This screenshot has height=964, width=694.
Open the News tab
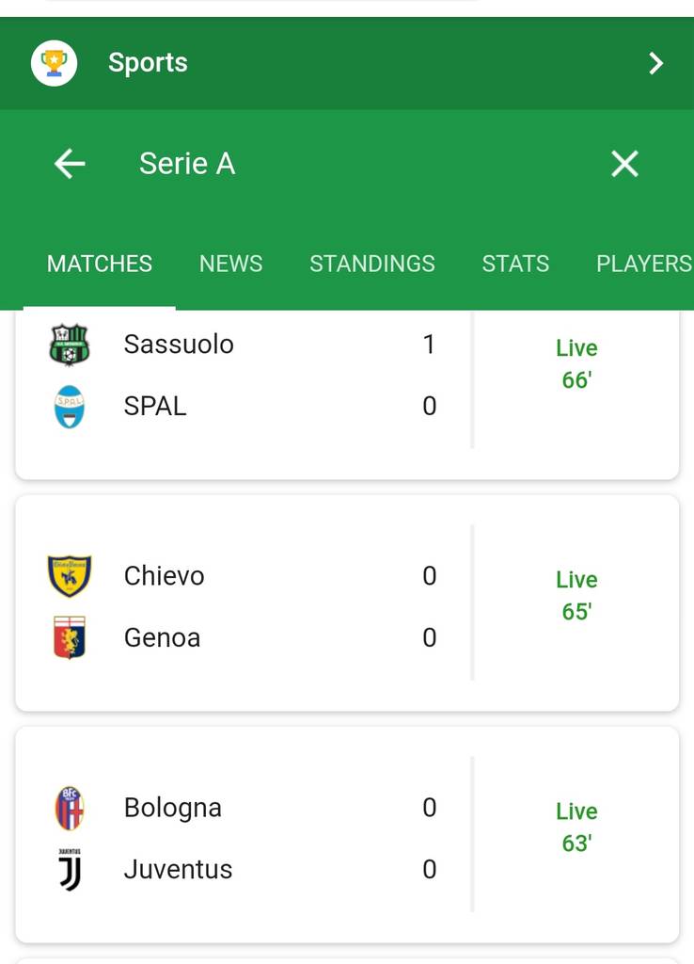[230, 264]
